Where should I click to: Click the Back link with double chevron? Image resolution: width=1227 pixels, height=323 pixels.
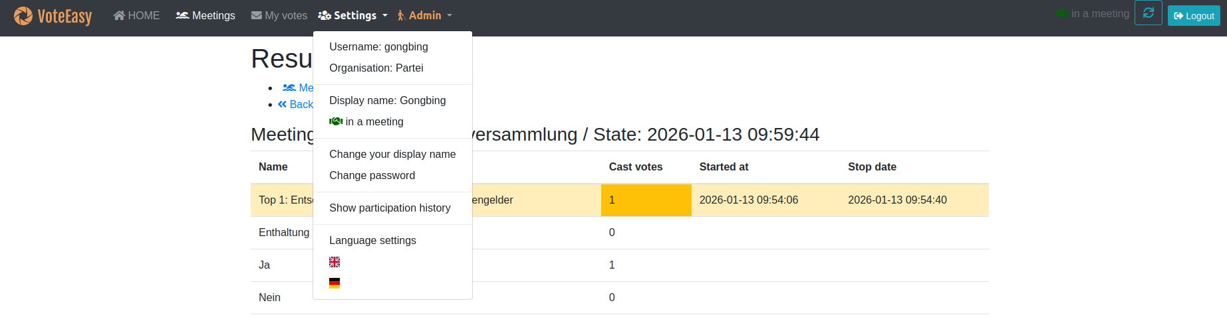pos(295,104)
